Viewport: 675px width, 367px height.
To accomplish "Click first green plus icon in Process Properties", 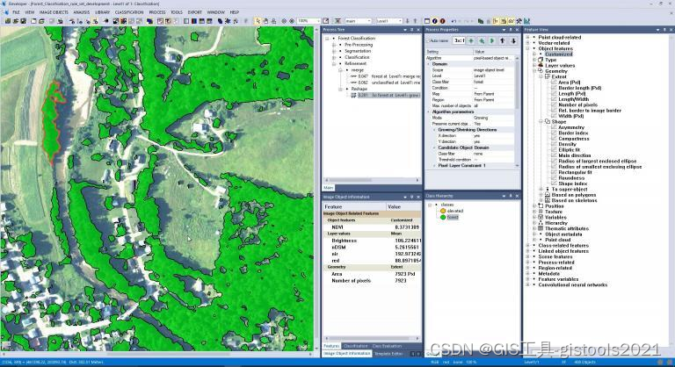I will pyautogui.click(x=471, y=41).
